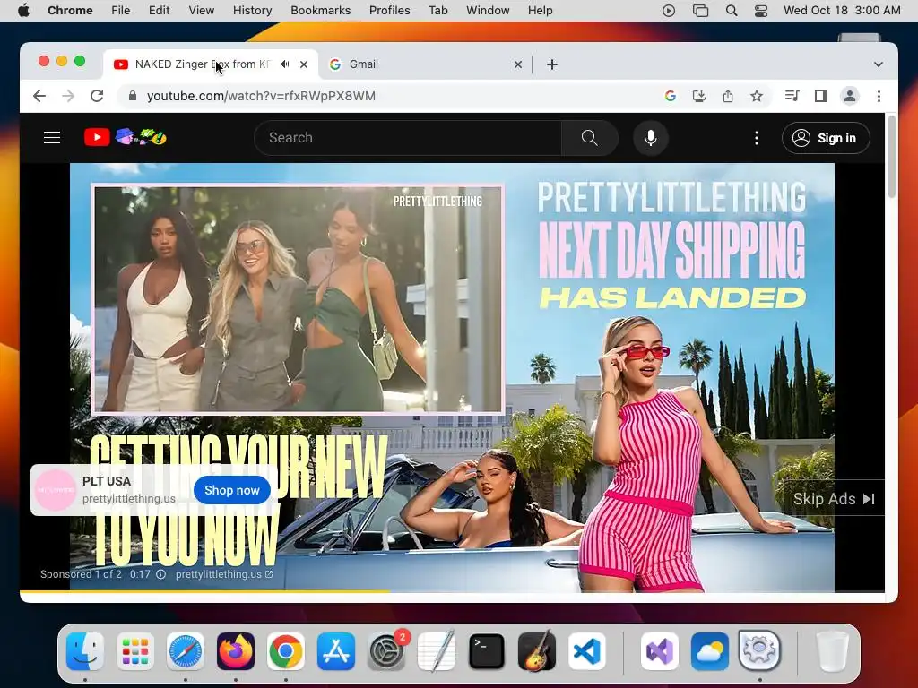Open Spotlight search in menu bar

coord(732,11)
